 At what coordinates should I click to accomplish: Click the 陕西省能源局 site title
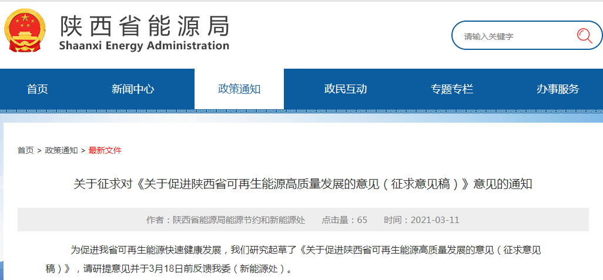145,25
